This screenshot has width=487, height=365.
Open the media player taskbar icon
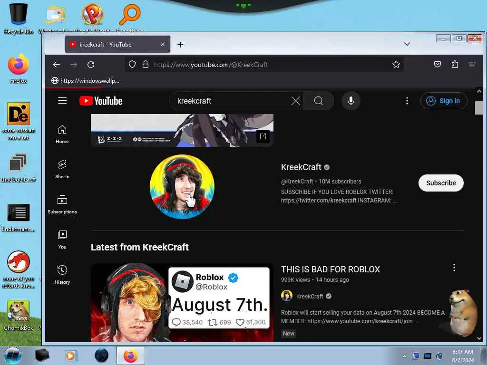pyautogui.click(x=71, y=355)
